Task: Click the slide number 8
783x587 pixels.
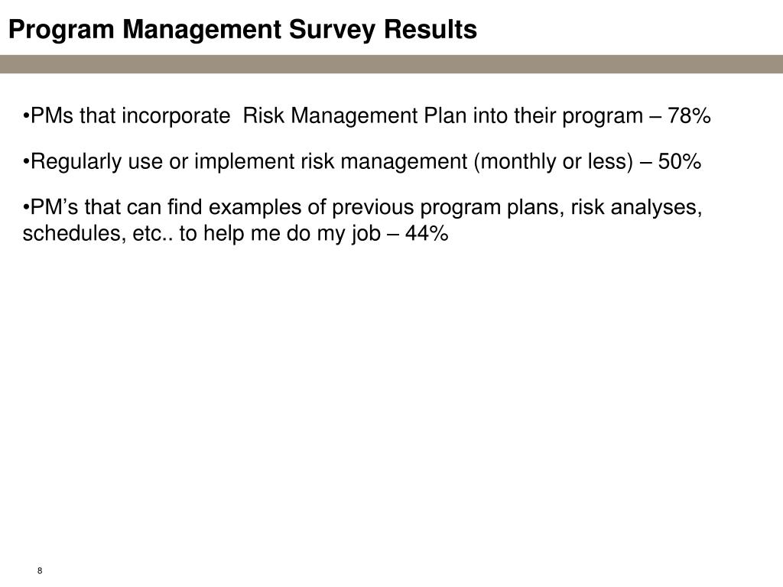Action: (x=40, y=570)
